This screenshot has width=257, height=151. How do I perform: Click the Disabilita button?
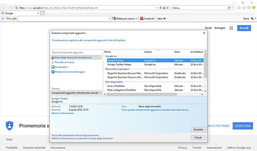tap(198, 130)
